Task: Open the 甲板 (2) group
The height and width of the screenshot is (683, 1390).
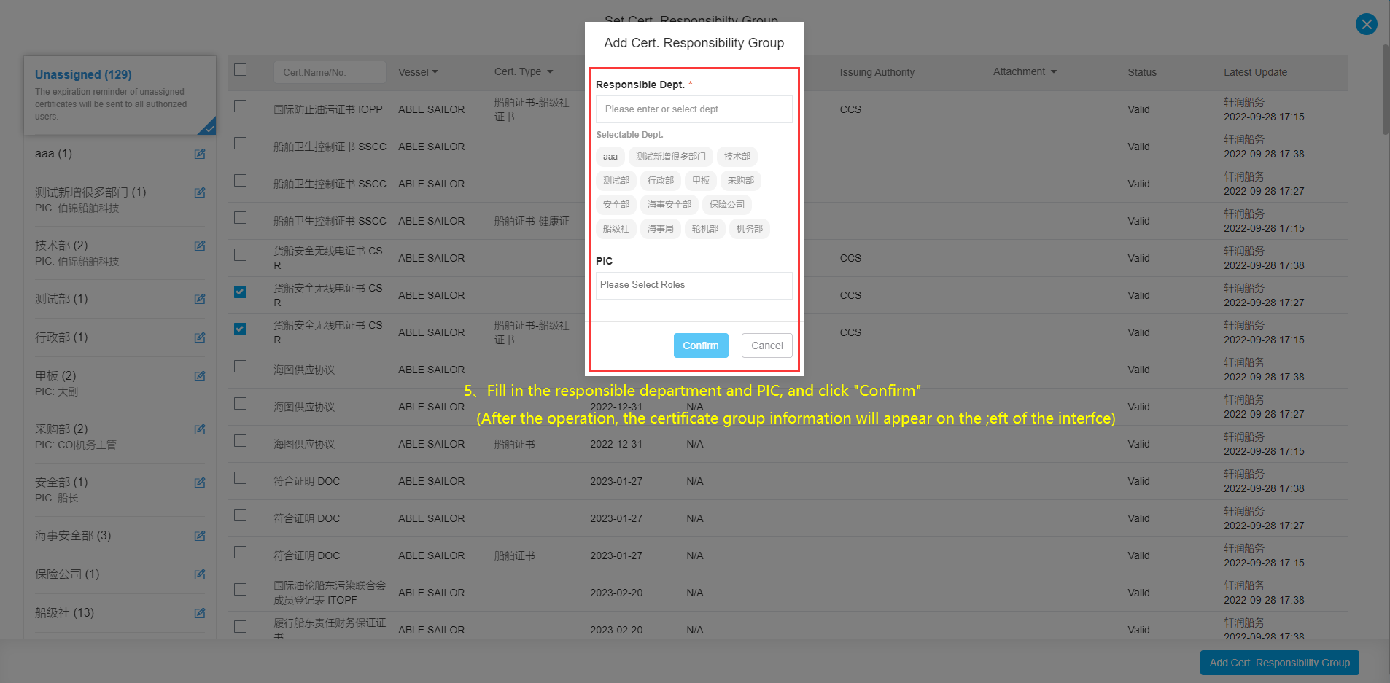Action: point(55,376)
